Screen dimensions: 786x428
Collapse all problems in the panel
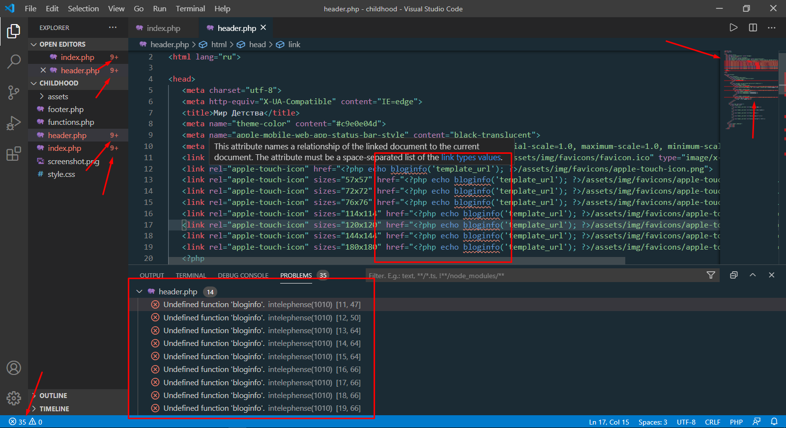tap(733, 275)
